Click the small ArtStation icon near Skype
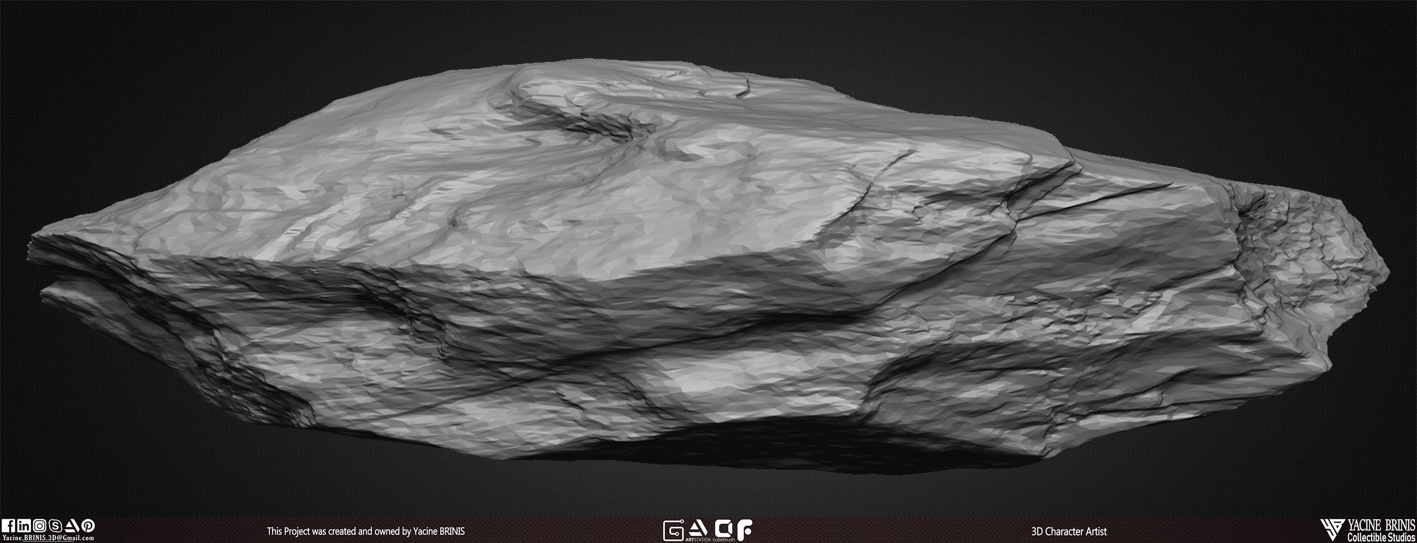 pyautogui.click(x=72, y=526)
